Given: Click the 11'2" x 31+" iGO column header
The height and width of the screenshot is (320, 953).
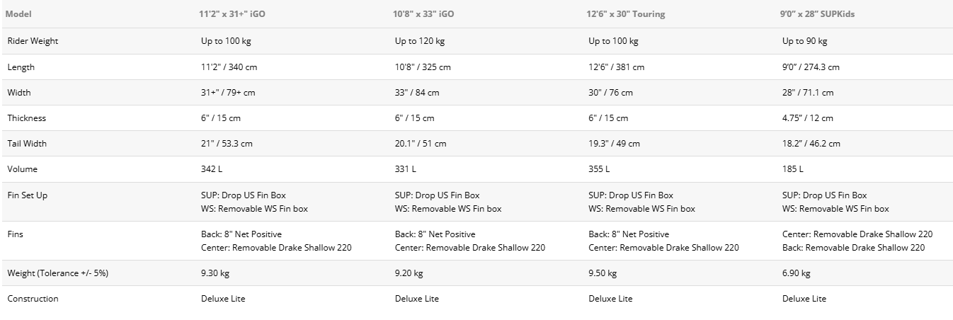Looking at the screenshot, I should (234, 14).
